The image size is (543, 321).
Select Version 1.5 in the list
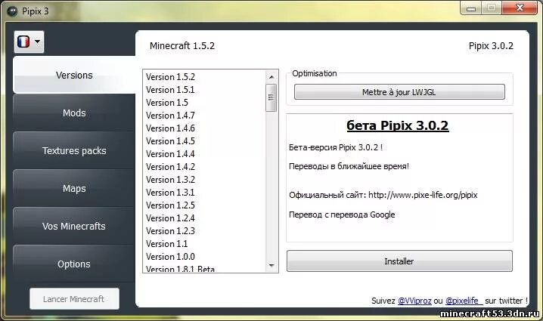click(x=204, y=103)
